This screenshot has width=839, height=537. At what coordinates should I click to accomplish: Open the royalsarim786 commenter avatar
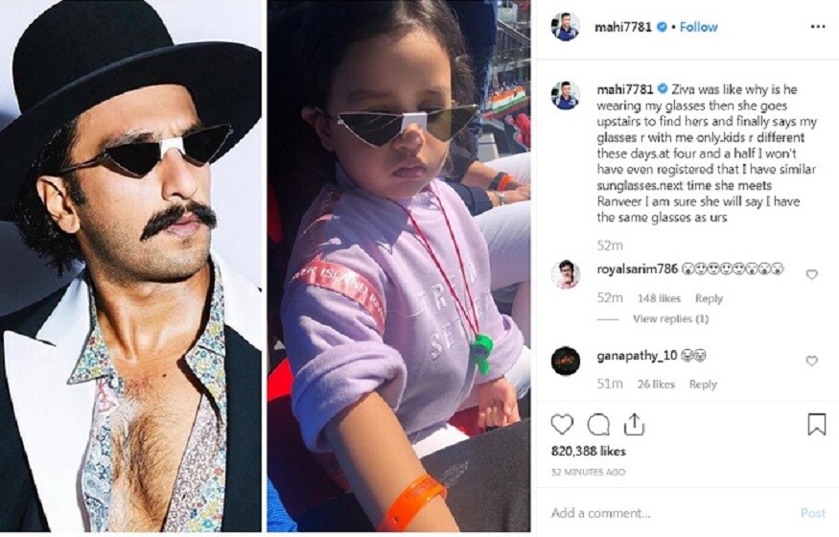(566, 274)
